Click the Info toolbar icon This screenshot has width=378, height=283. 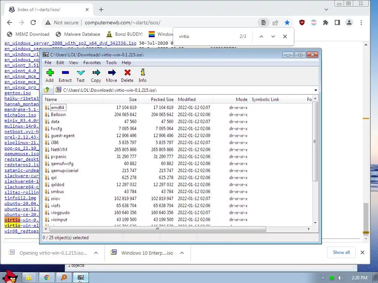point(143,72)
